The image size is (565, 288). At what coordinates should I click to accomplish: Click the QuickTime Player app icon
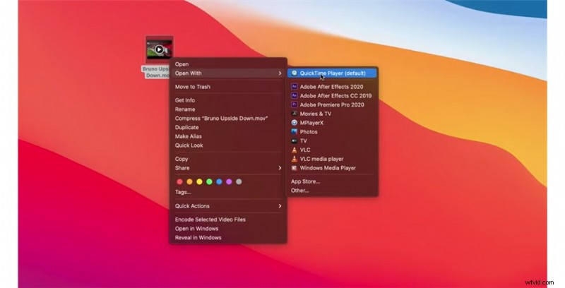(295, 73)
